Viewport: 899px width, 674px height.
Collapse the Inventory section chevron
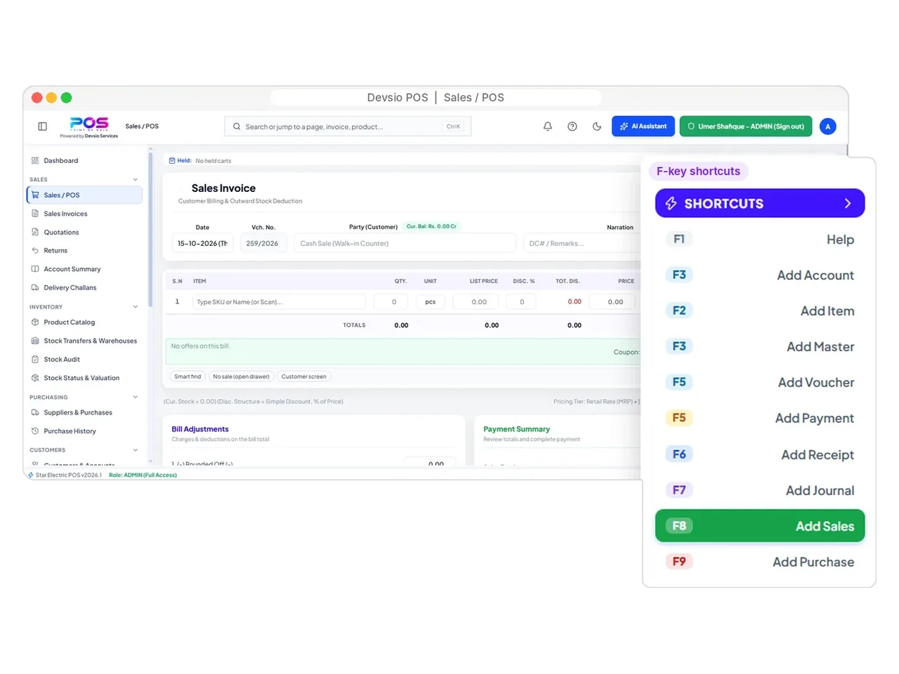pos(135,307)
